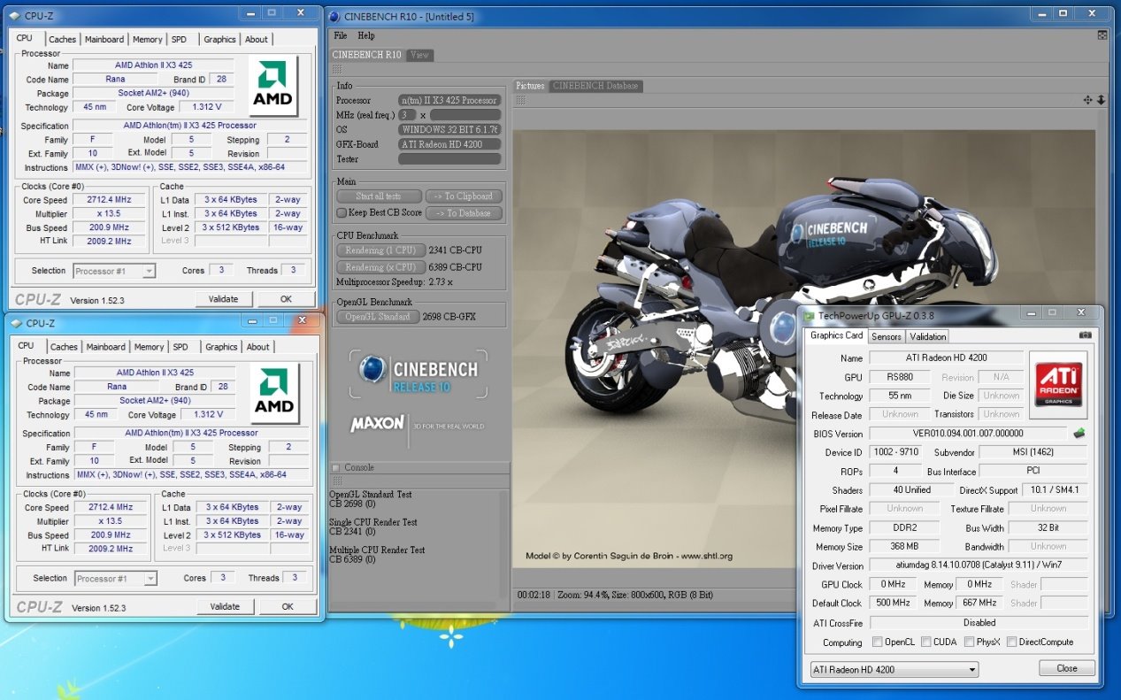Click the Start all tests button
Screen dimensions: 1121x700
[378, 196]
